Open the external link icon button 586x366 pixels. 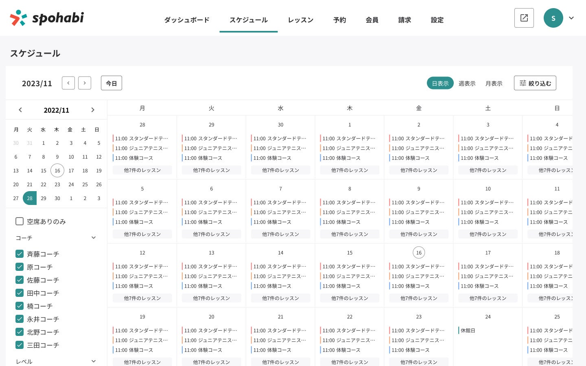click(524, 18)
